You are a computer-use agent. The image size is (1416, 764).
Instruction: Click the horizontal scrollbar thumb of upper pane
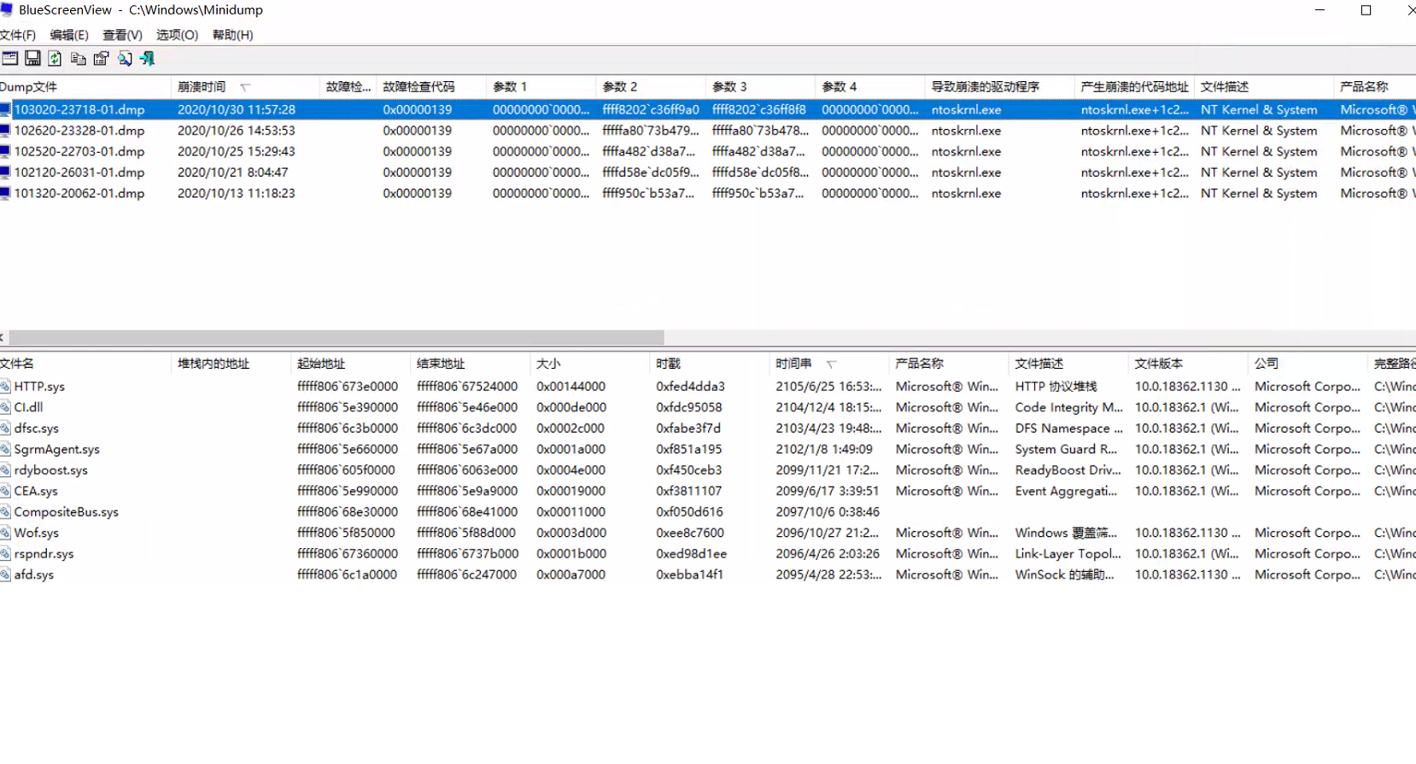tap(336, 337)
